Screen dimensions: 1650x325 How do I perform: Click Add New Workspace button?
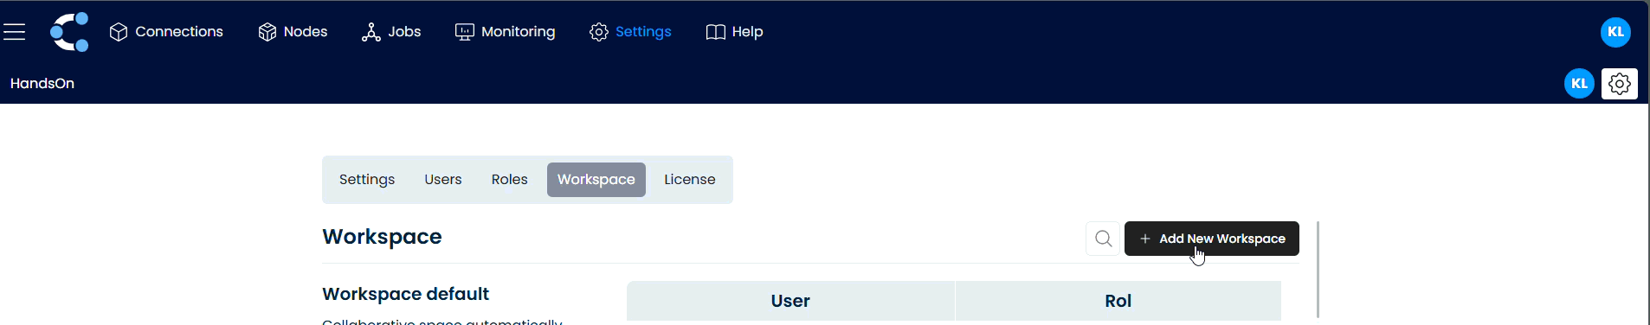tap(1211, 239)
